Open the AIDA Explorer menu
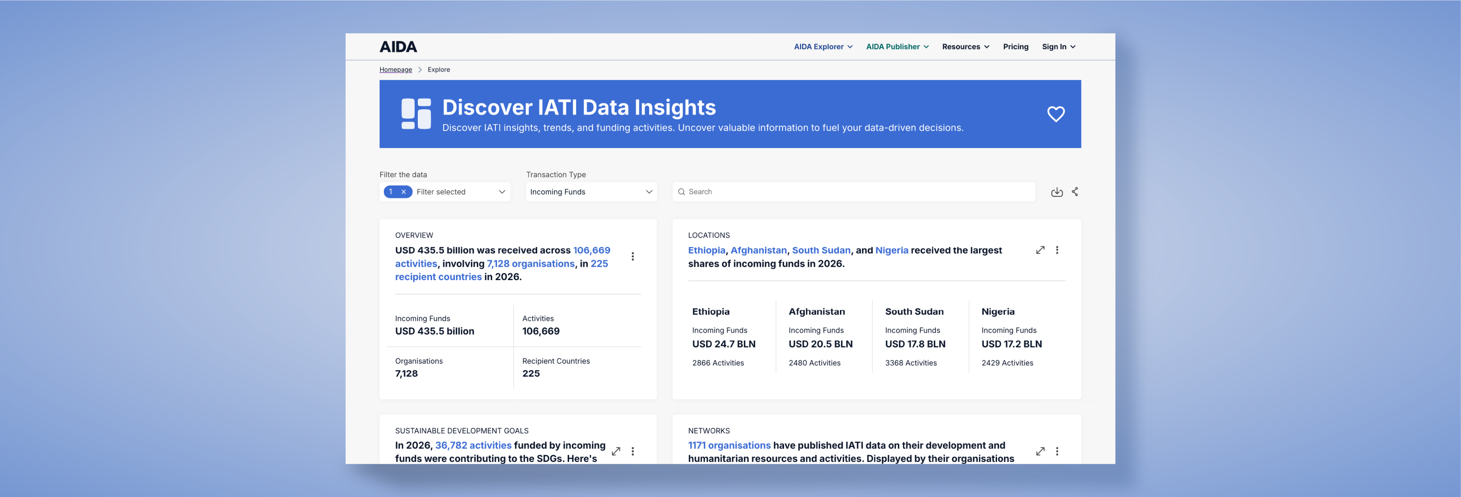 [823, 47]
